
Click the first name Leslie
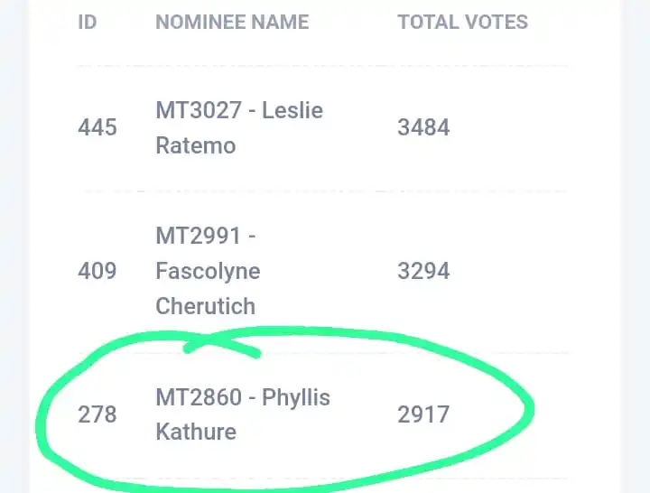tap(292, 110)
